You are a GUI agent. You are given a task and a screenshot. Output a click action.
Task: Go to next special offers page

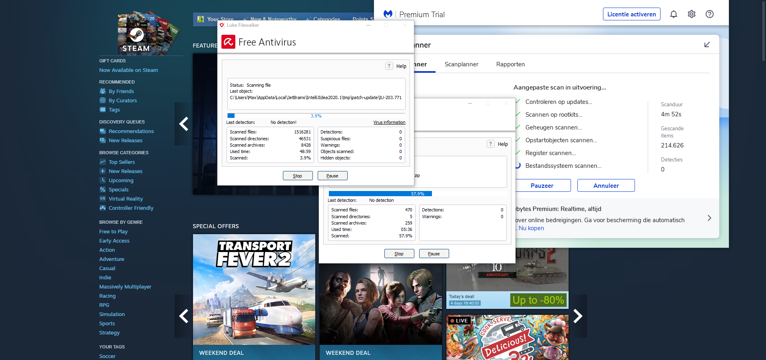click(x=578, y=316)
